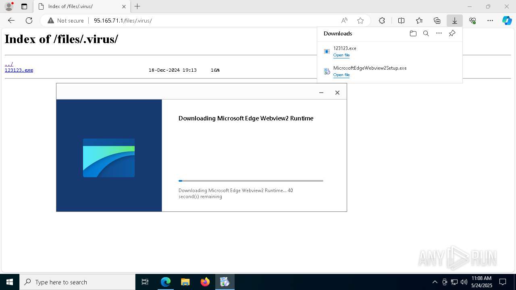The height and width of the screenshot is (290, 516).
Task: Click the Webview2 installer logo image
Action: coord(109,158)
